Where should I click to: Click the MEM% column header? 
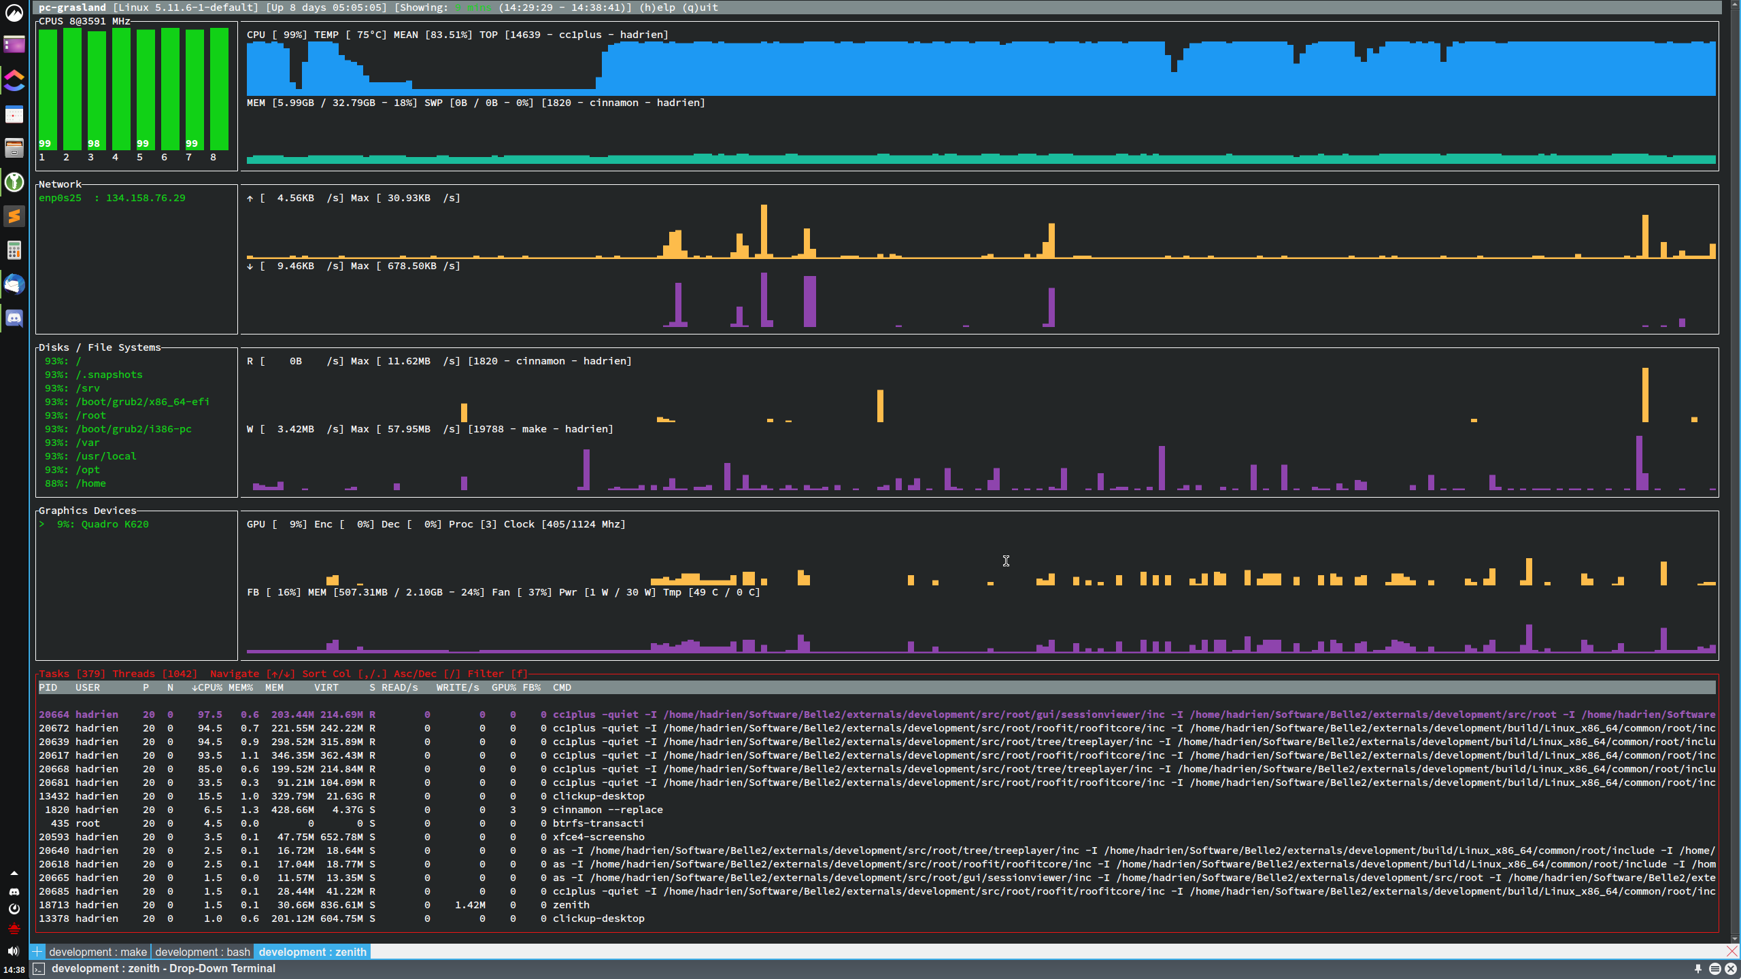241,687
